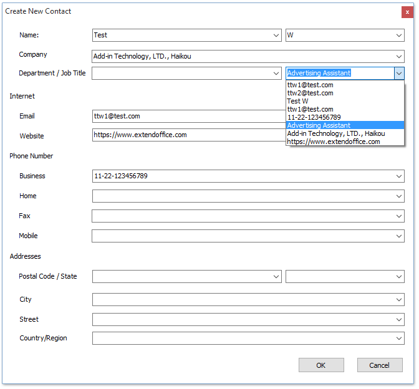Select ttw2@test.com from dropdown list
This screenshot has width=419, height=389.
(310, 93)
